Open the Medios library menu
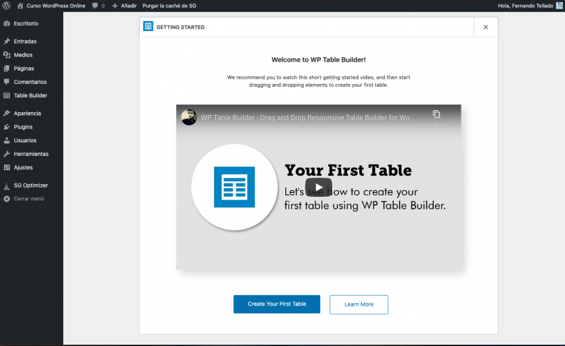 tap(23, 55)
